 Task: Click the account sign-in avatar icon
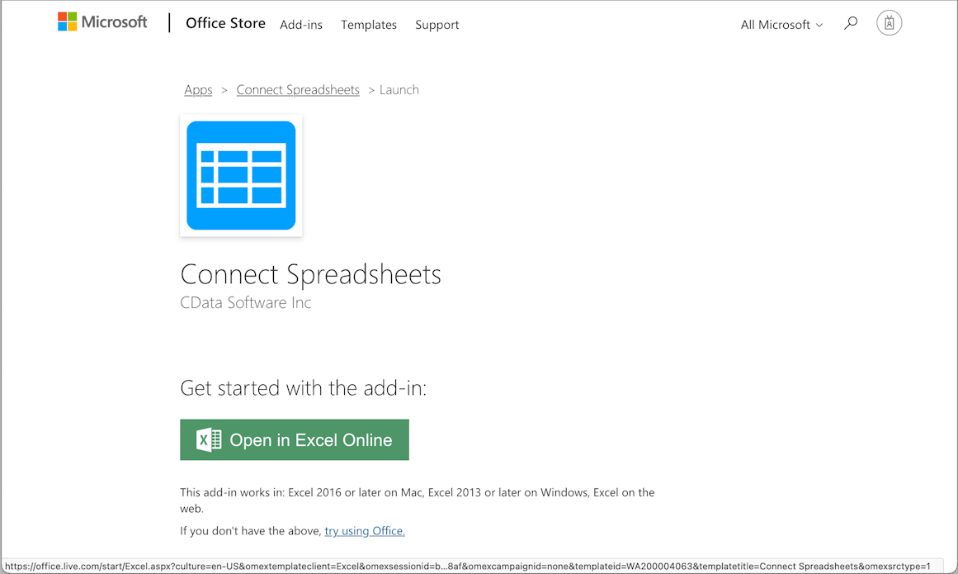[889, 23]
